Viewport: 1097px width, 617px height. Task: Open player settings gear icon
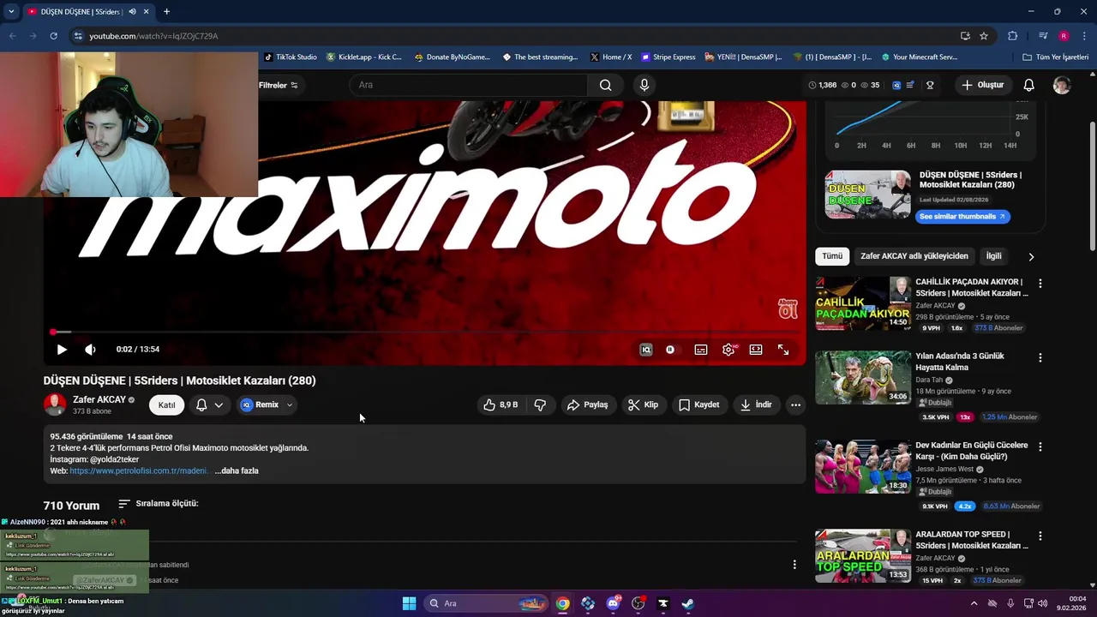pyautogui.click(x=728, y=350)
